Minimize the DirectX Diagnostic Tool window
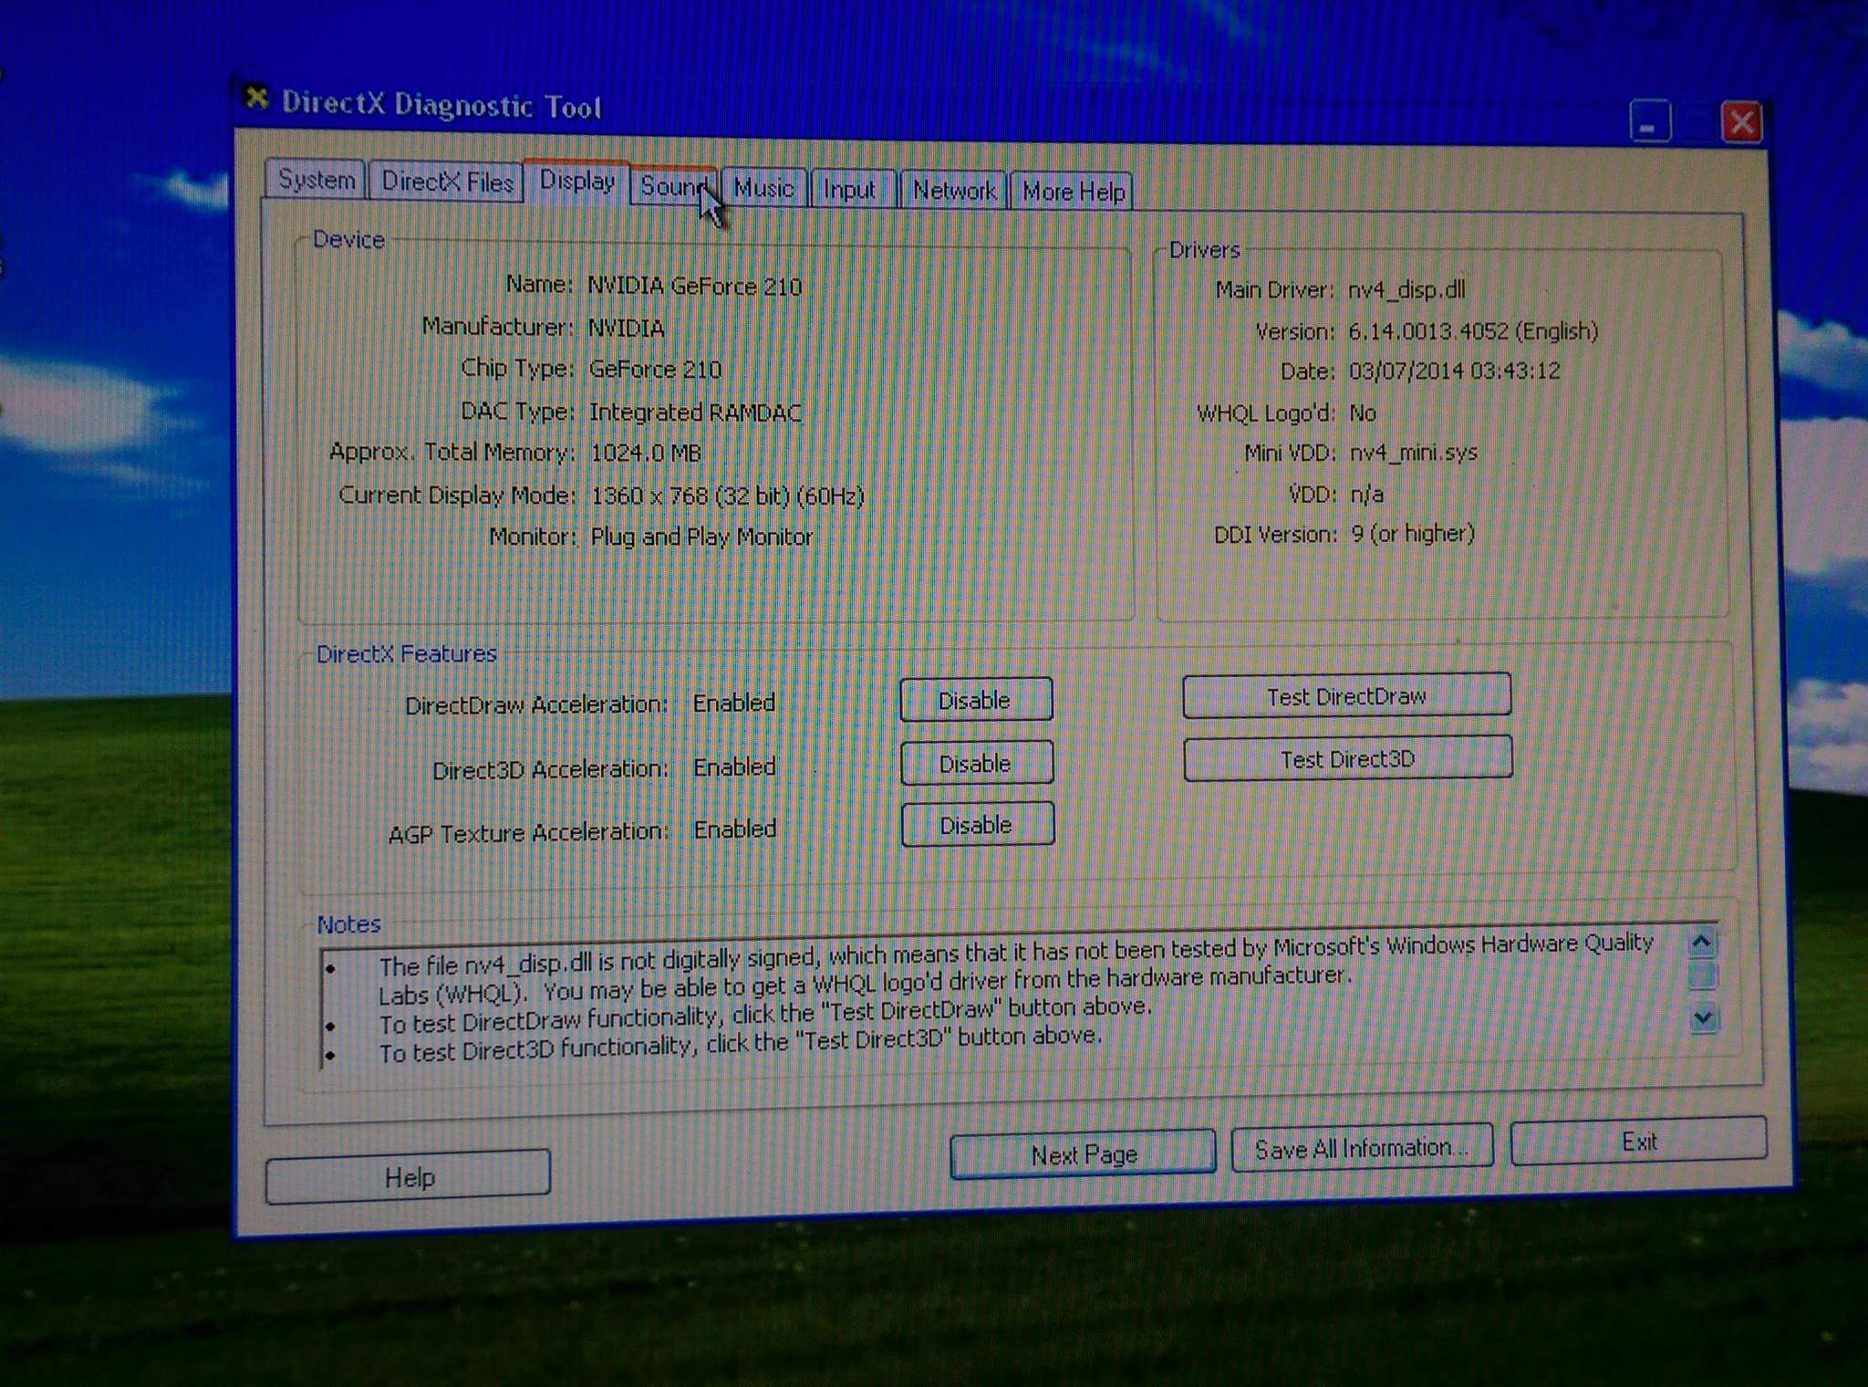The width and height of the screenshot is (1868, 1387). point(1650,122)
